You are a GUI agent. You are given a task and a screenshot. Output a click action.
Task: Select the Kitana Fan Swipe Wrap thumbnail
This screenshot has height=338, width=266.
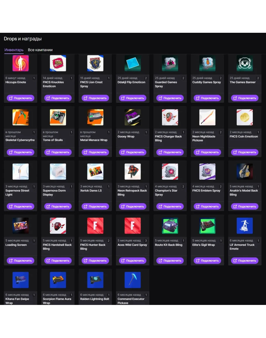[x=20, y=280]
